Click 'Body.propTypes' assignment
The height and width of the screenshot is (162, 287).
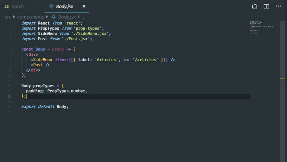38,86
